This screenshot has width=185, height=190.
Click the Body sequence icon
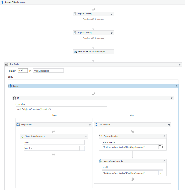pos(10,86)
